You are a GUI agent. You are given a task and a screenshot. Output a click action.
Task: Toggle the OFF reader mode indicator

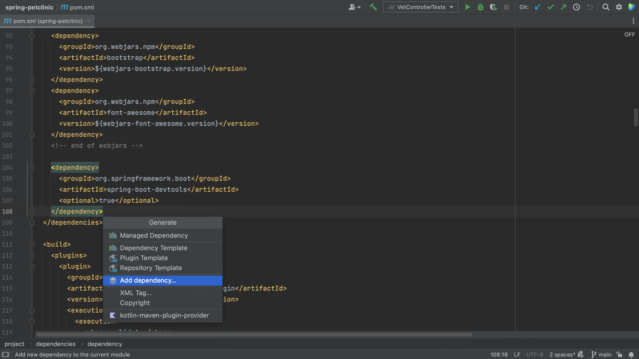(629, 34)
